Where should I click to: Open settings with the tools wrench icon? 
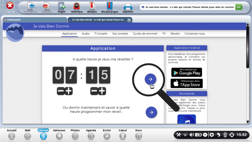pos(179,135)
